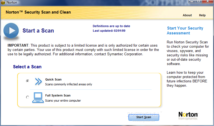Open the About menu item
Screen dimensions: 214x126
click(187, 15)
